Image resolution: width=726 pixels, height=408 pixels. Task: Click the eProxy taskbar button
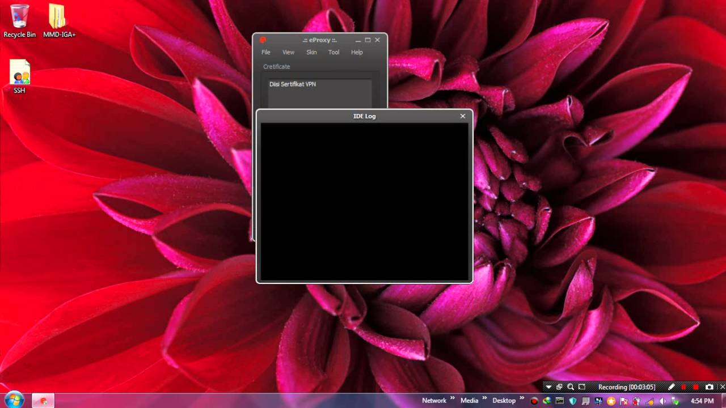click(43, 401)
